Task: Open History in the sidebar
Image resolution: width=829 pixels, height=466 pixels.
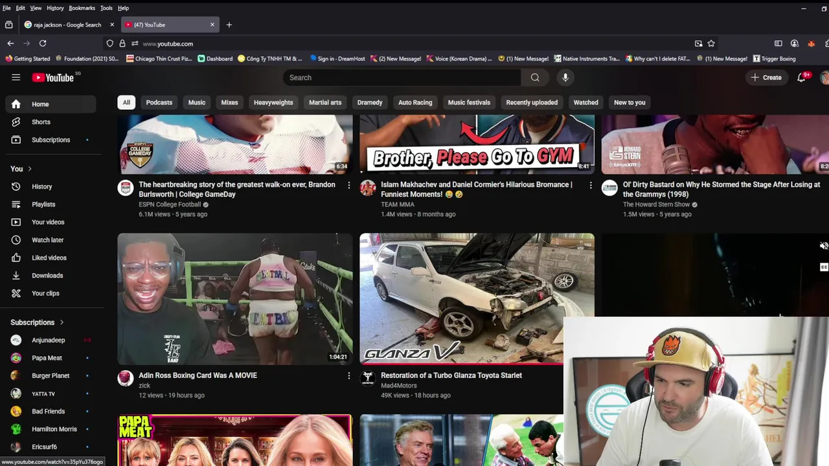Action: pos(51,186)
